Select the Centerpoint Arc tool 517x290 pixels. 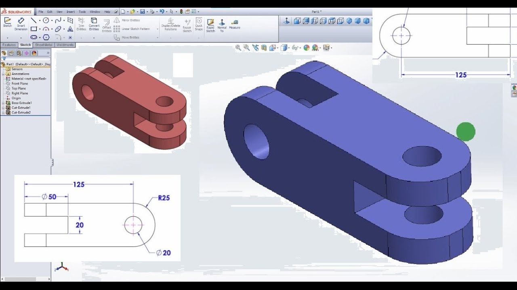[46, 29]
